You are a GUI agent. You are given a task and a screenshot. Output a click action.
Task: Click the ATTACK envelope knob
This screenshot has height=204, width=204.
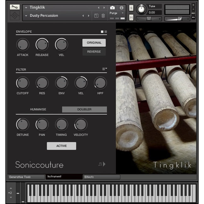pos(23,45)
